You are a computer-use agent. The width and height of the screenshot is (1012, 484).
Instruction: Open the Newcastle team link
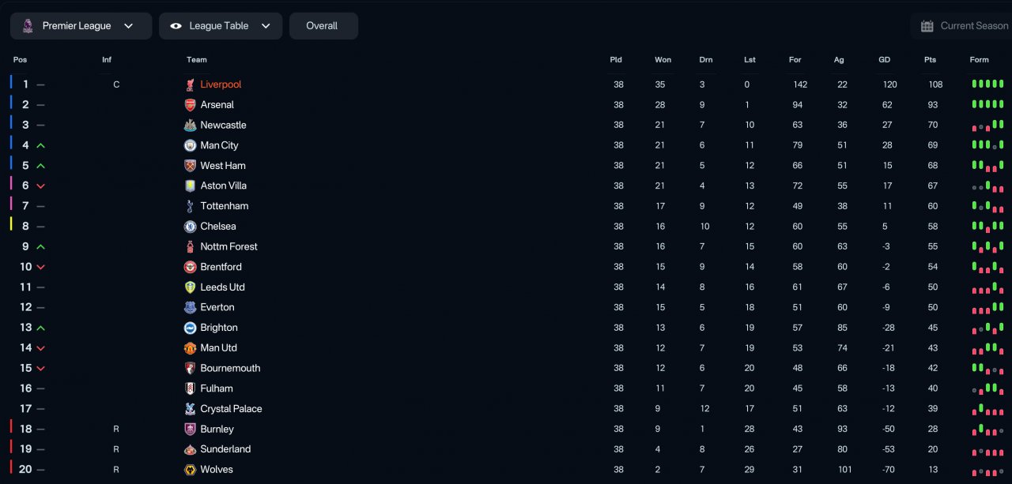tap(223, 125)
